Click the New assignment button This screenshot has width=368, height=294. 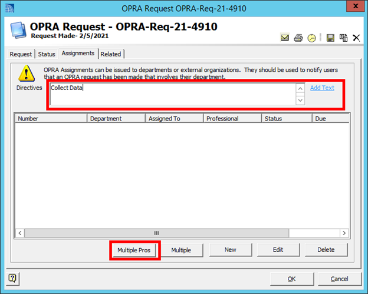coord(231,250)
